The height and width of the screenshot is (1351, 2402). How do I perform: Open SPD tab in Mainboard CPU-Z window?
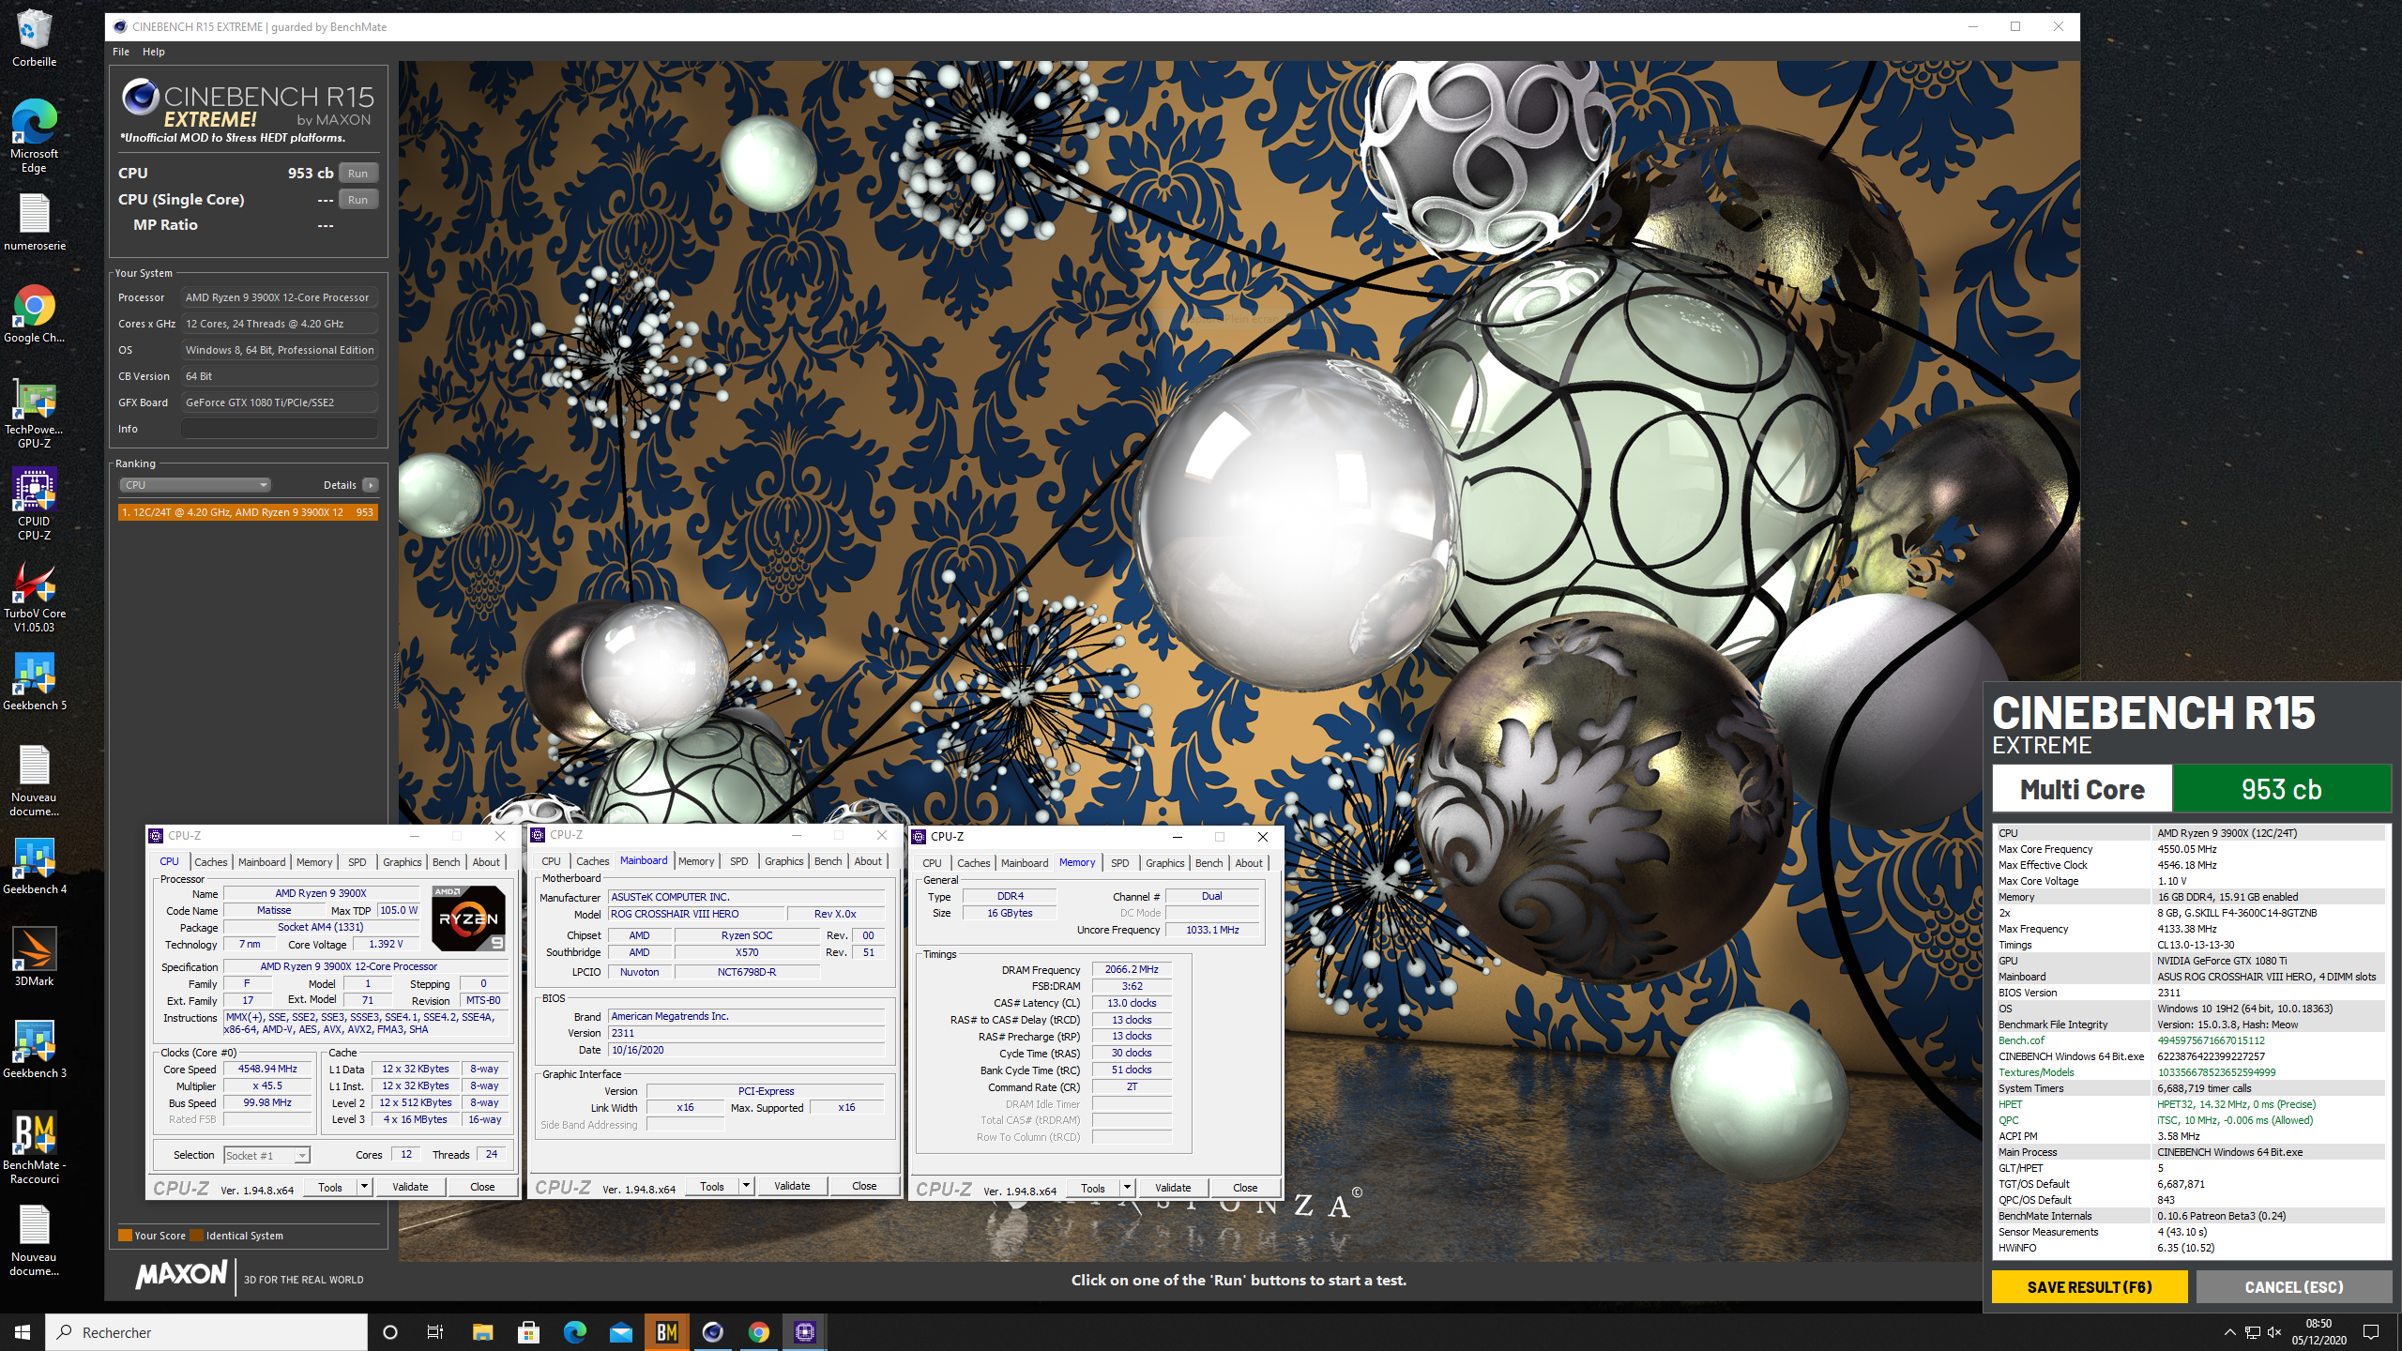click(739, 861)
